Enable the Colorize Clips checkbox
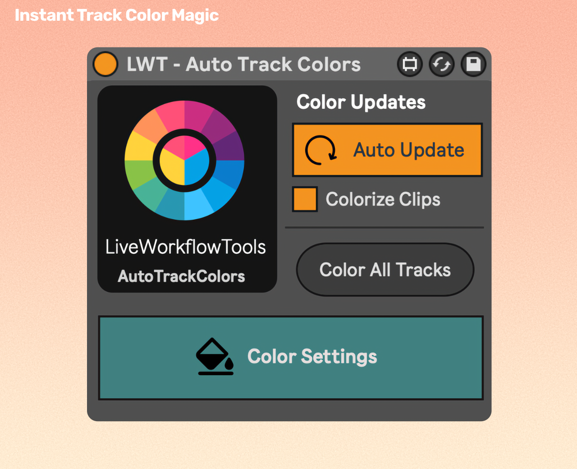 coord(305,199)
